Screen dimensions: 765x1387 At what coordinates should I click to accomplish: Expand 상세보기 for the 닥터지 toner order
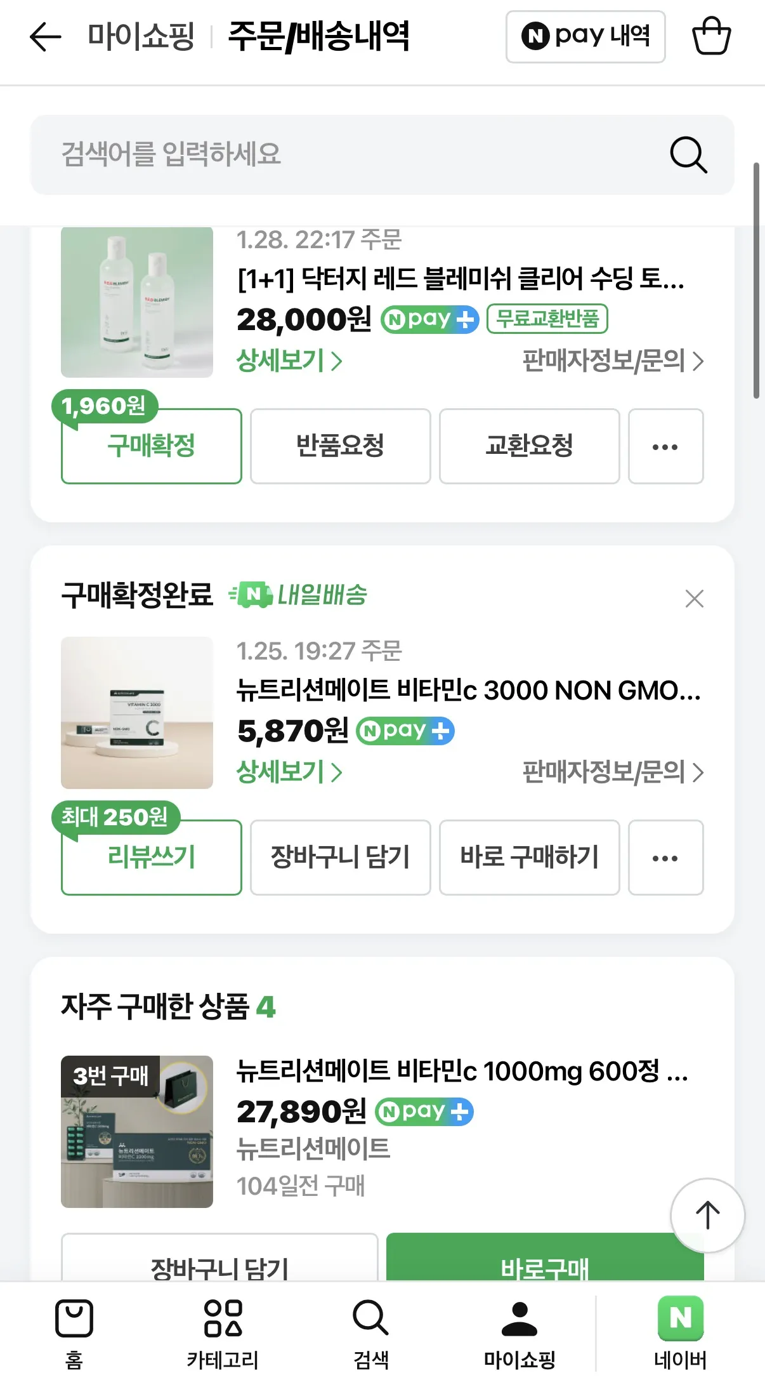(x=289, y=361)
